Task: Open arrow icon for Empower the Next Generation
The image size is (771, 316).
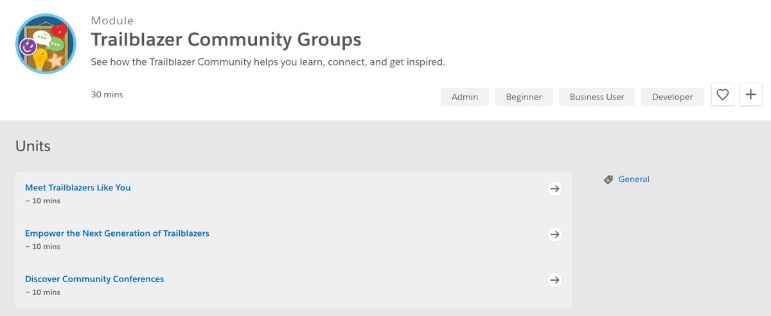Action: click(554, 234)
